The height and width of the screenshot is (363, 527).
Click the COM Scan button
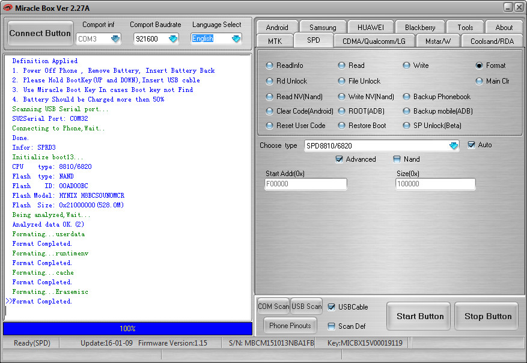[273, 306]
